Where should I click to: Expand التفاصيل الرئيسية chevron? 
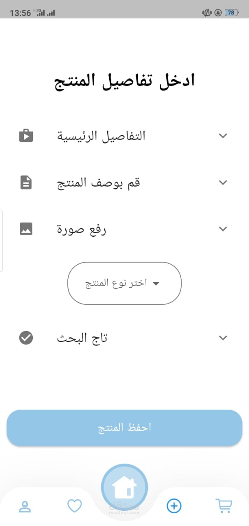pyautogui.click(x=223, y=136)
